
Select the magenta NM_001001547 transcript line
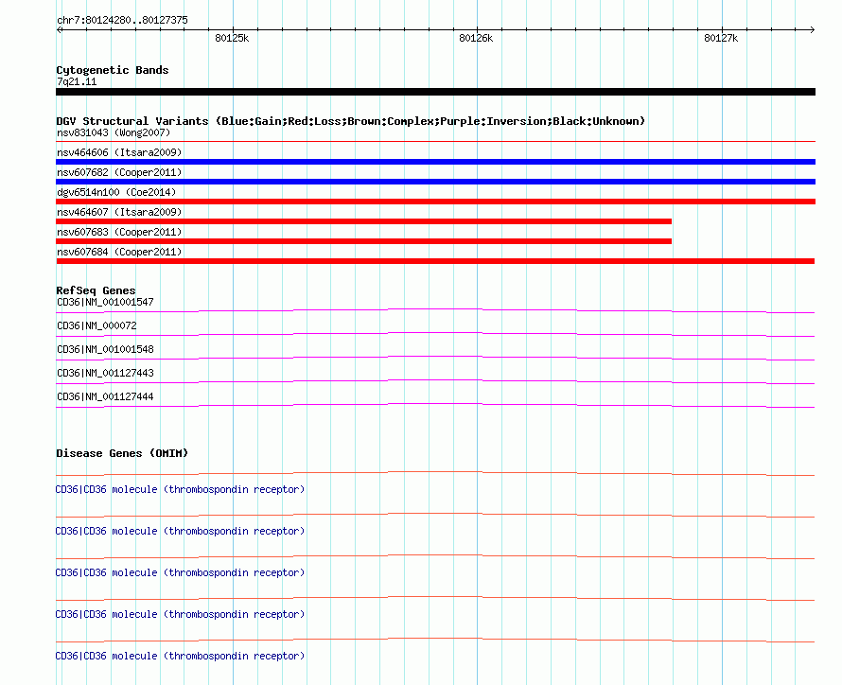pyautogui.click(x=435, y=310)
